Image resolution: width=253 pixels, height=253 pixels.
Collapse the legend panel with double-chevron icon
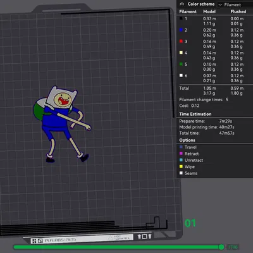(182, 4)
